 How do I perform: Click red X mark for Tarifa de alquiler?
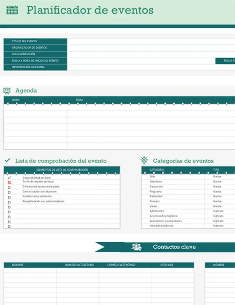(9, 183)
